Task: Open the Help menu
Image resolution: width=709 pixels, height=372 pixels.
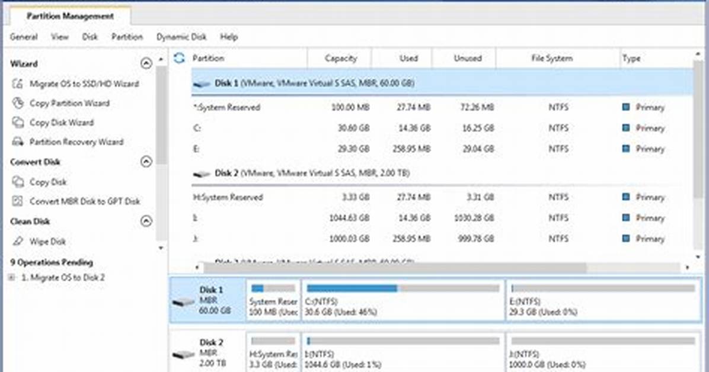Action: 229,37
